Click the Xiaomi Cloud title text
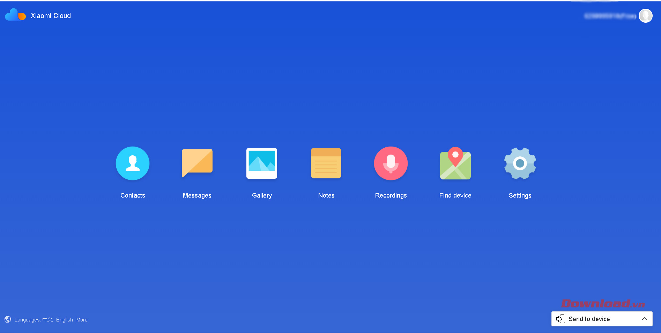The image size is (661, 333). [51, 16]
